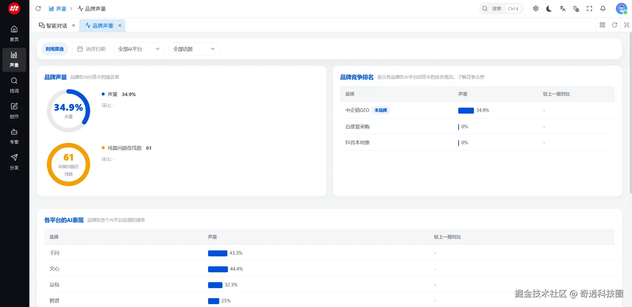Click the 豆包 32.3% progress bar
Viewport: 632px width, 307px height.
point(215,285)
